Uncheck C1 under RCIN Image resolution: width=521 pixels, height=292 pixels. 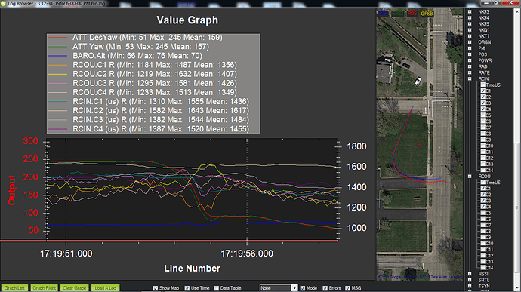pos(483,91)
